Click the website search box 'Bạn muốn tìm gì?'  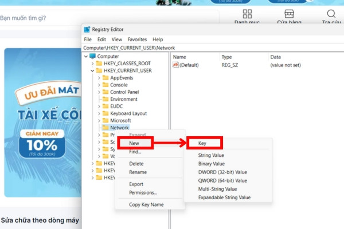110,18
